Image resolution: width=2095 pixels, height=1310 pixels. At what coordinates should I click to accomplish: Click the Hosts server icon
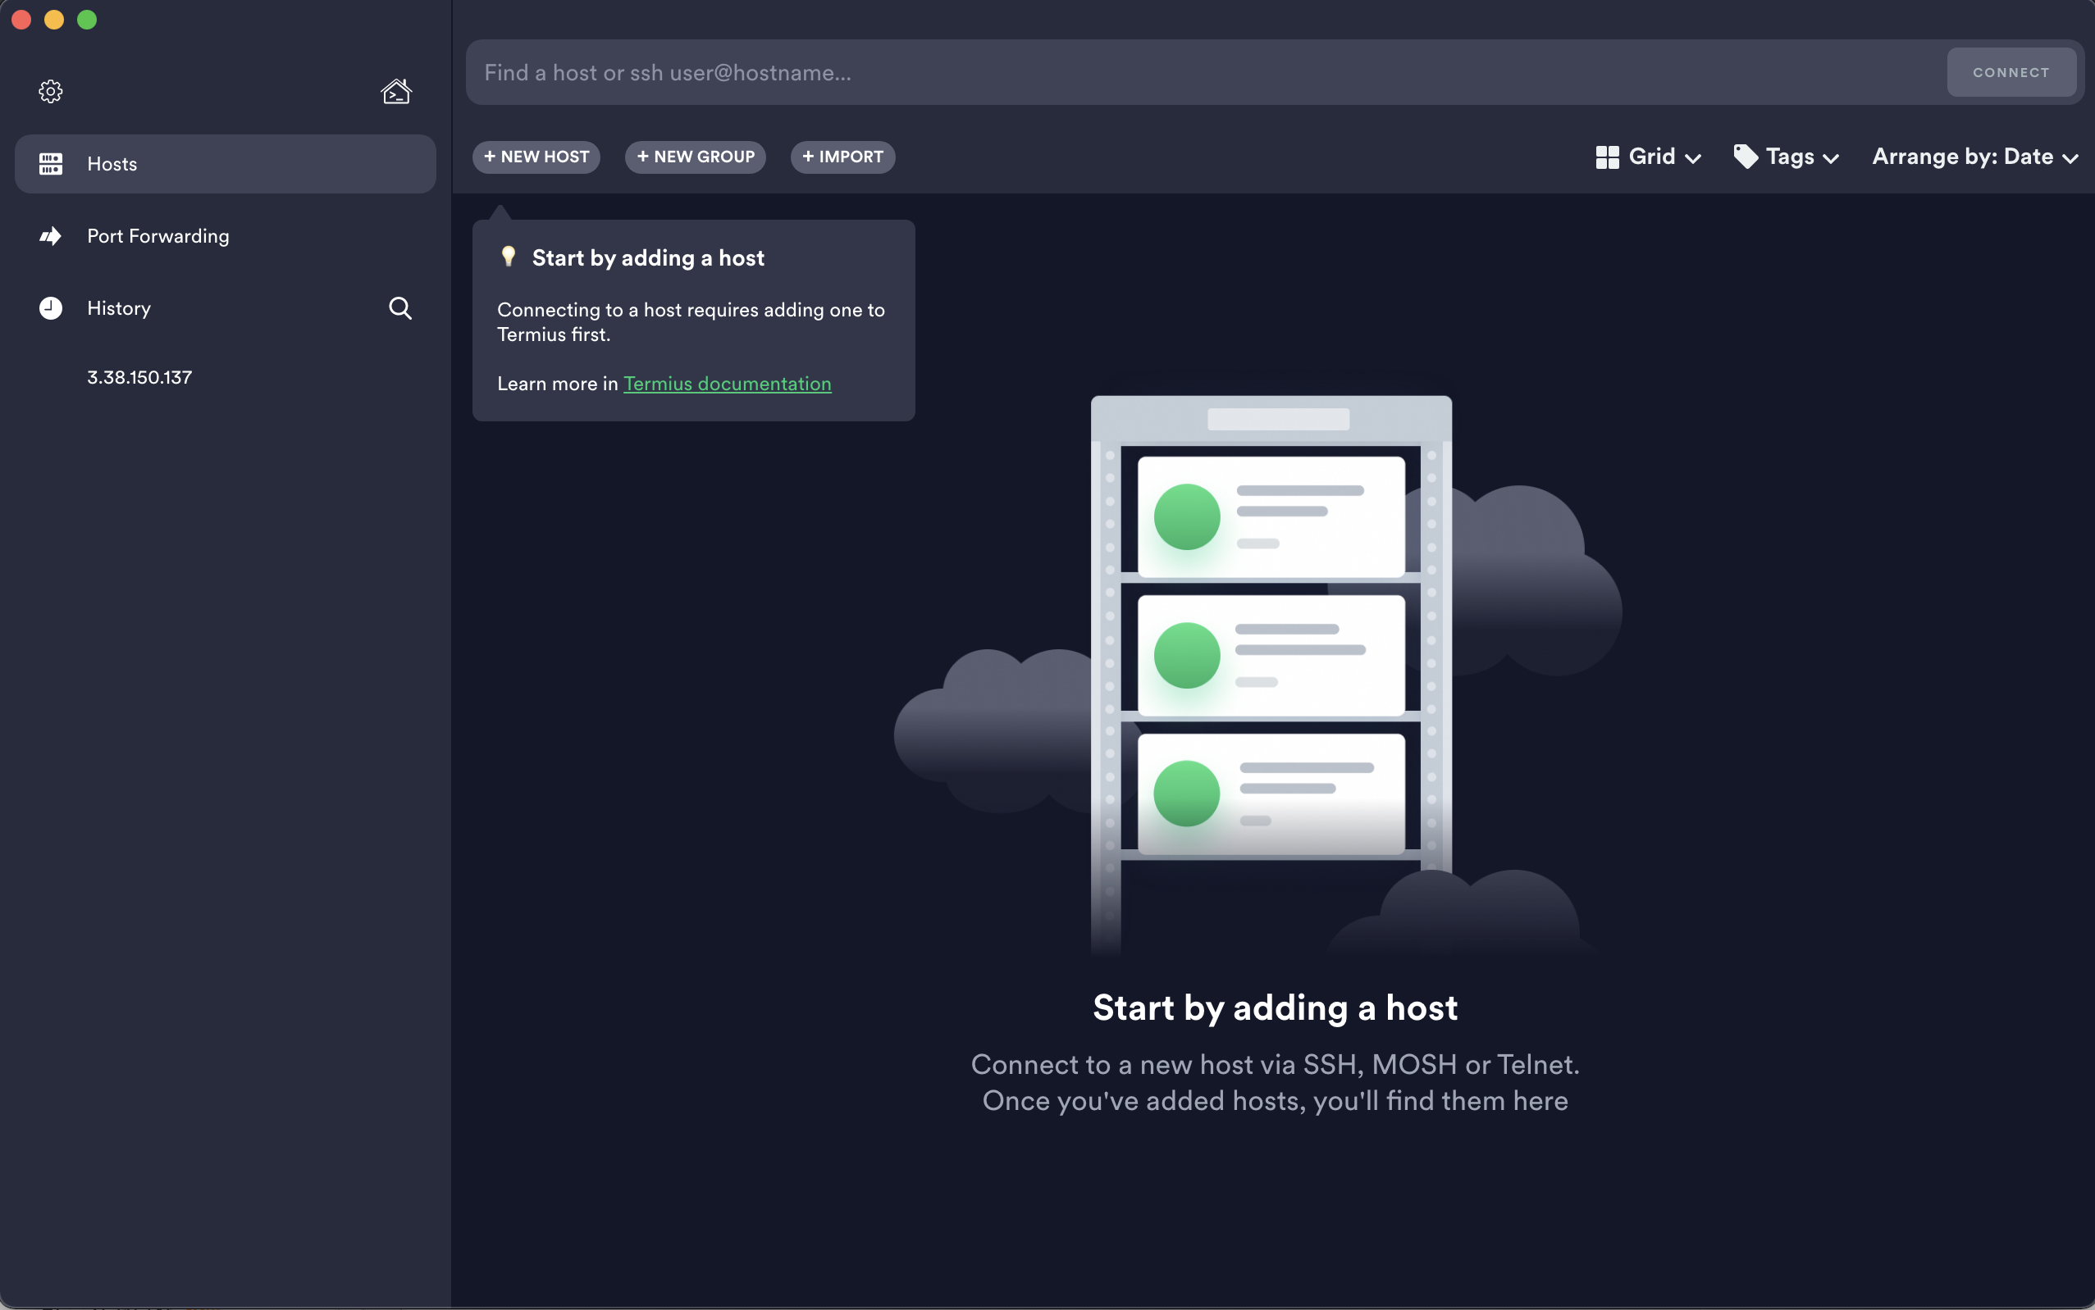pyautogui.click(x=50, y=164)
